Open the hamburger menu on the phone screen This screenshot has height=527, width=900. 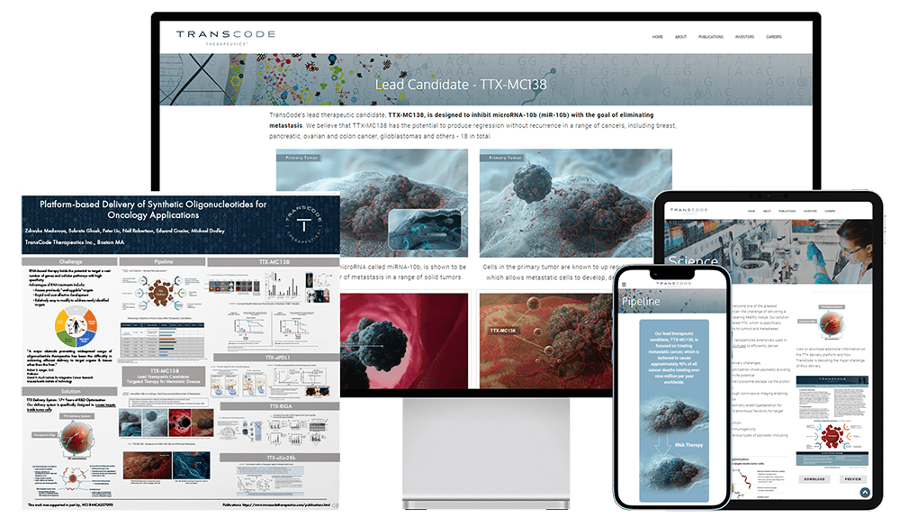(625, 283)
